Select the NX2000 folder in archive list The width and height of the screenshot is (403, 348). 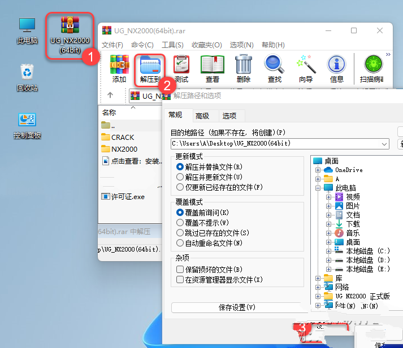119,149
